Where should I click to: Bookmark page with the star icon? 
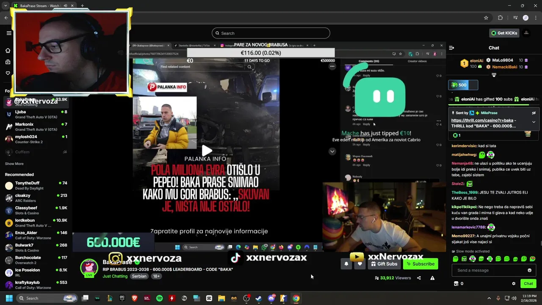[x=486, y=18]
